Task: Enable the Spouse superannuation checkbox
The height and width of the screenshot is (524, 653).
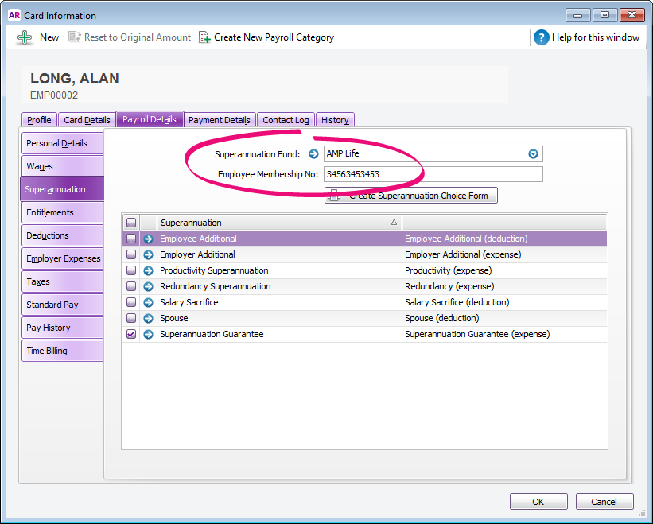Action: pyautogui.click(x=131, y=318)
